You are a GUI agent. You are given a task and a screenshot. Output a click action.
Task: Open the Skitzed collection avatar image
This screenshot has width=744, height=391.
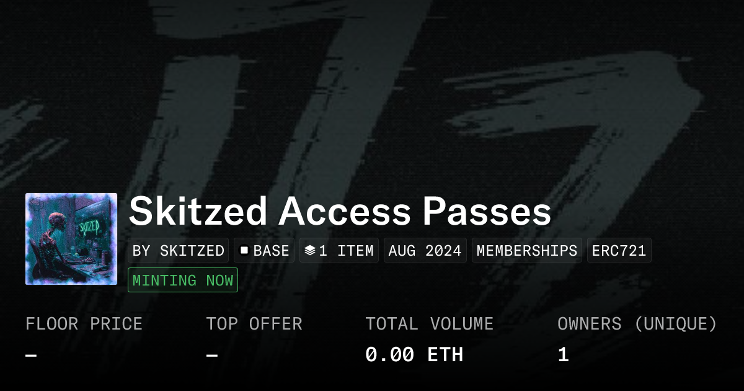pyautogui.click(x=71, y=239)
